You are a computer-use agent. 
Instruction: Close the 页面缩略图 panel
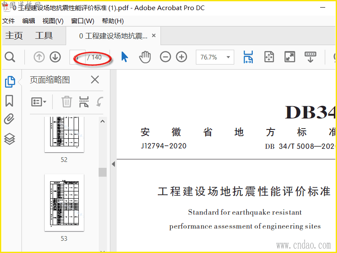coord(95,80)
